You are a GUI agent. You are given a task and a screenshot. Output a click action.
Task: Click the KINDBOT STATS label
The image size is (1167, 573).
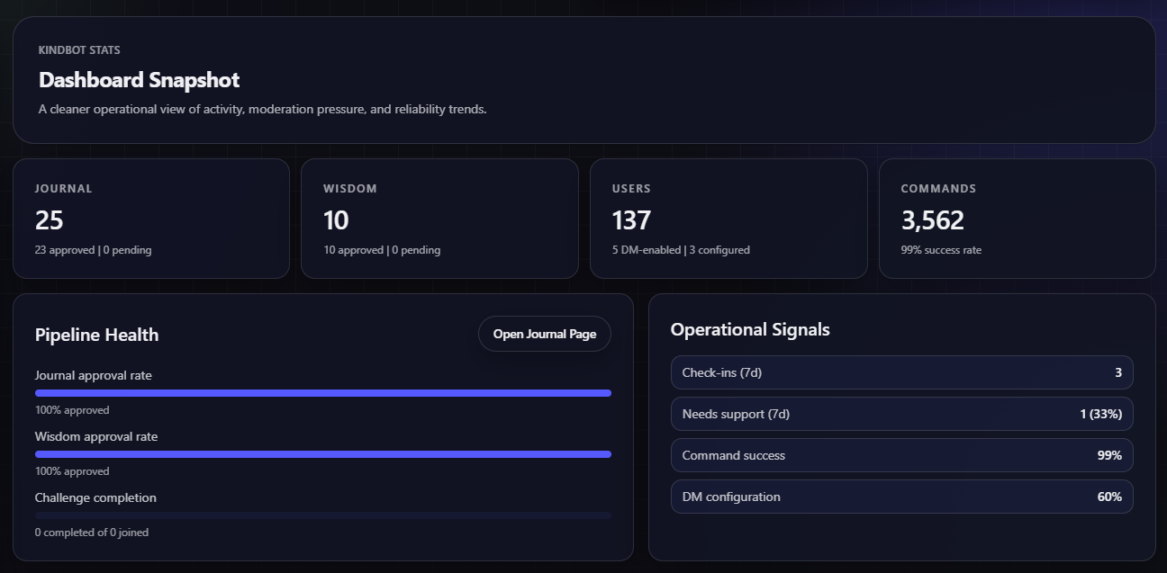click(x=79, y=50)
